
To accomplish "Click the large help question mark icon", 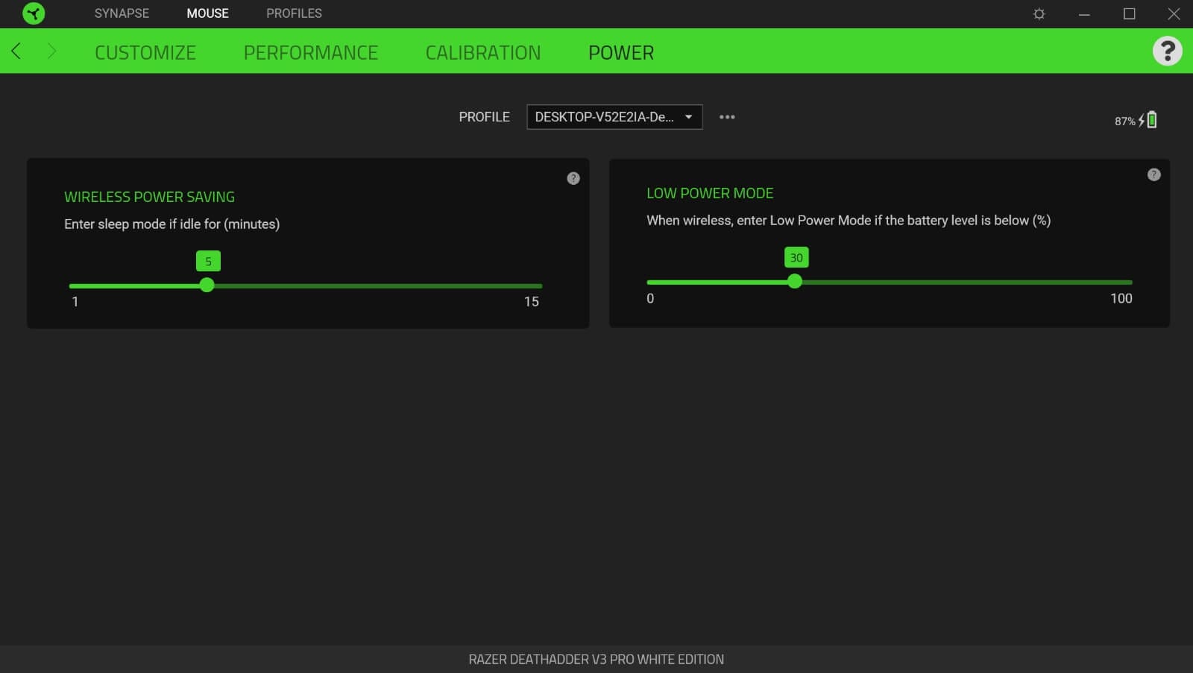I will (x=1167, y=51).
